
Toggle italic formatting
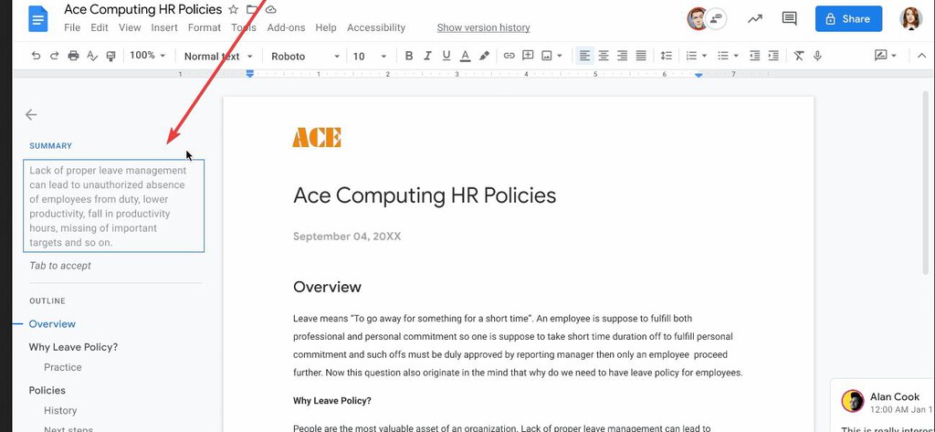coord(427,56)
